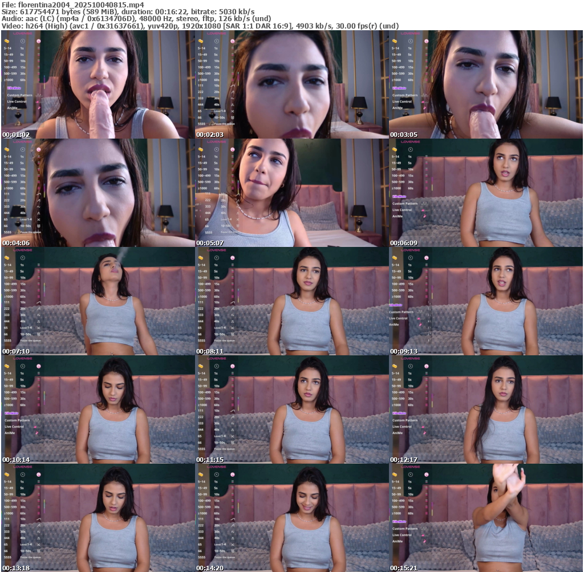Click the coin icon in the 00:10:14 frame

6,366
